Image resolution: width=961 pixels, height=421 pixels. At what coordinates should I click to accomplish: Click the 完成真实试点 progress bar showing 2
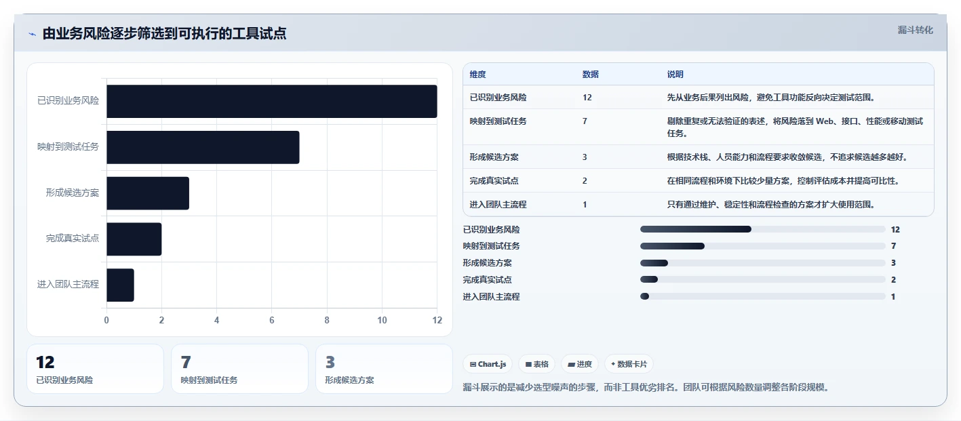click(763, 279)
